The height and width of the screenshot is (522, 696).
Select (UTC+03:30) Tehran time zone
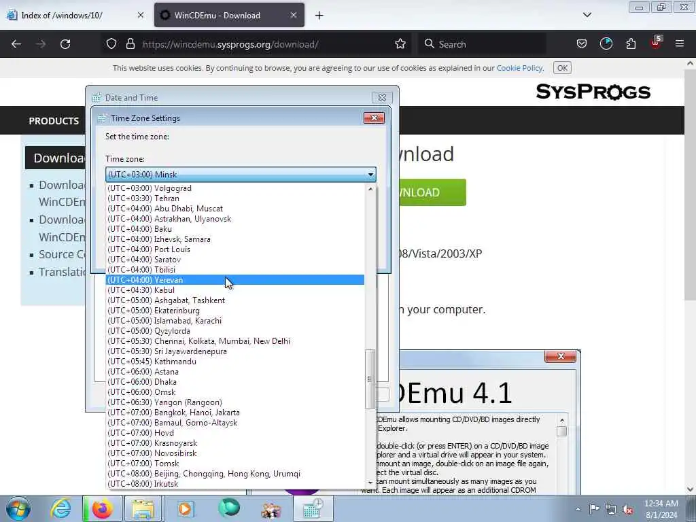(x=234, y=198)
